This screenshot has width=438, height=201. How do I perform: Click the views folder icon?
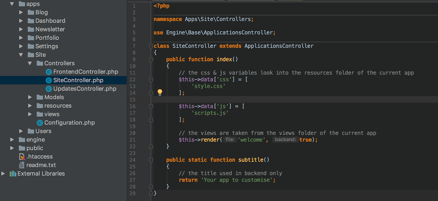39,114
